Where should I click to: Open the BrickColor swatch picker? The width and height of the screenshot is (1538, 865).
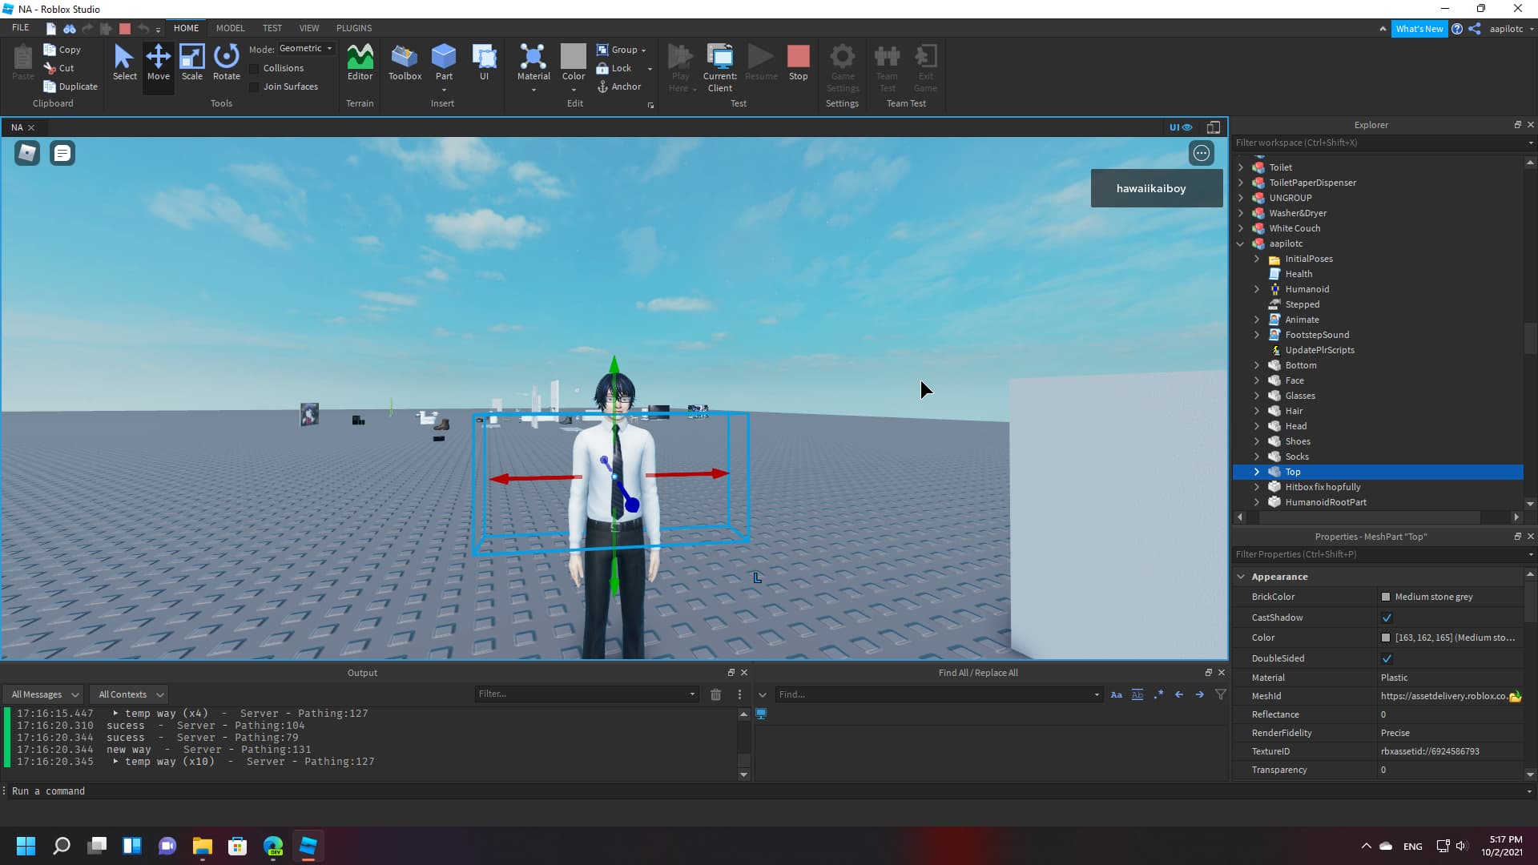(x=1387, y=597)
